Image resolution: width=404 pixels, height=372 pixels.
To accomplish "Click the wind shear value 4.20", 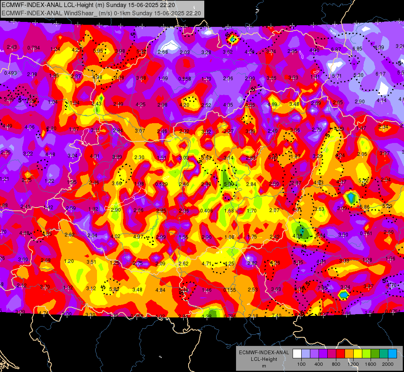I will point(184,105).
